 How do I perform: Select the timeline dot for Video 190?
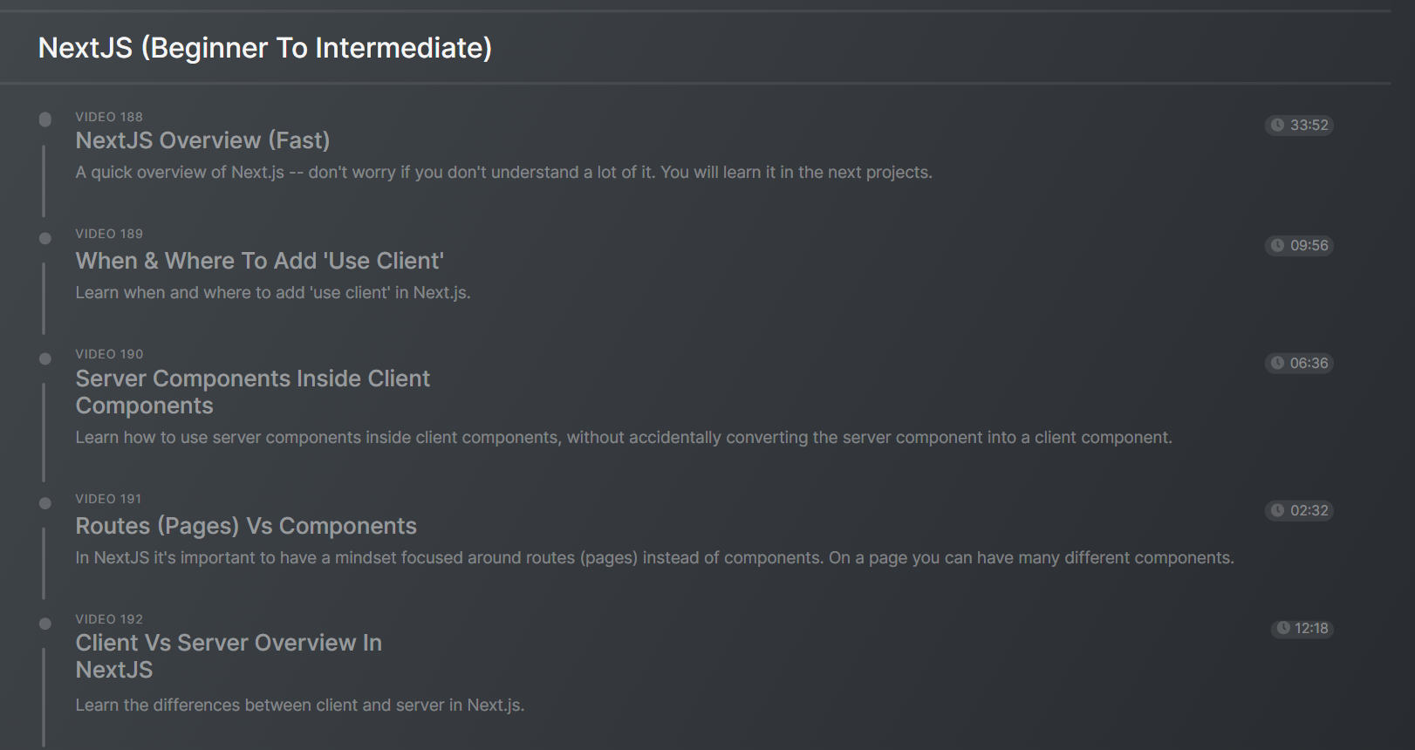click(x=45, y=358)
